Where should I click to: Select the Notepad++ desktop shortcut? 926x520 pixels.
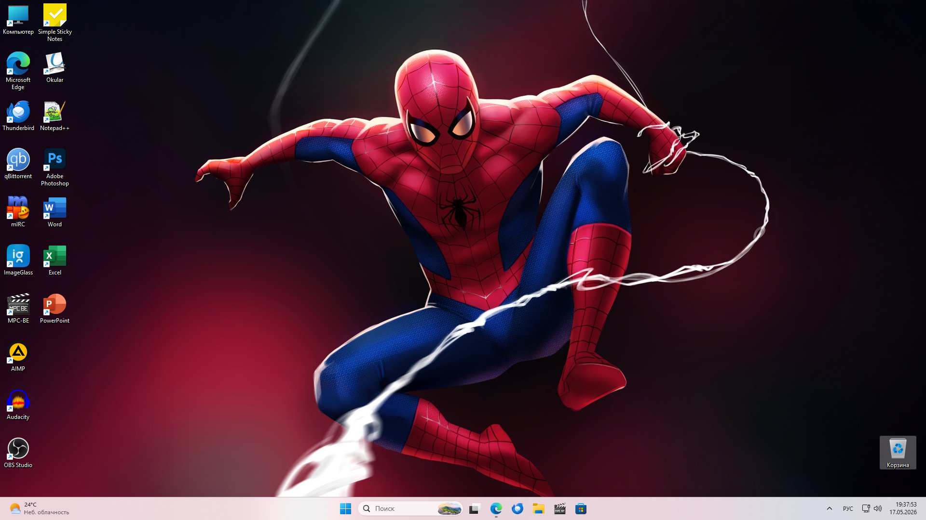click(55, 116)
